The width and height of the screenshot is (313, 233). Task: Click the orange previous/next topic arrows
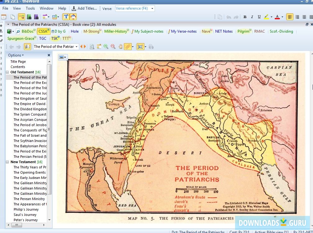point(83,47)
